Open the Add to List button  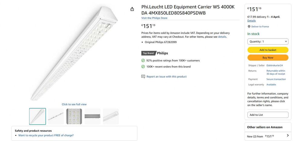coord(268,115)
